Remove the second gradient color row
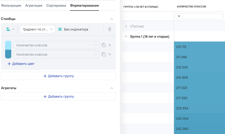Screen dimensions: 225x134 110,54
